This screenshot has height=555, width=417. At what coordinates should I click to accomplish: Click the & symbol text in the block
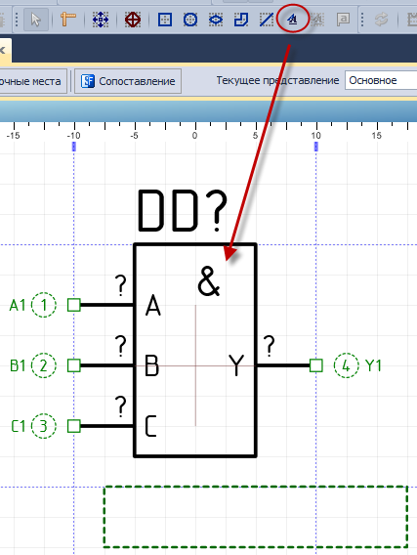(x=209, y=281)
